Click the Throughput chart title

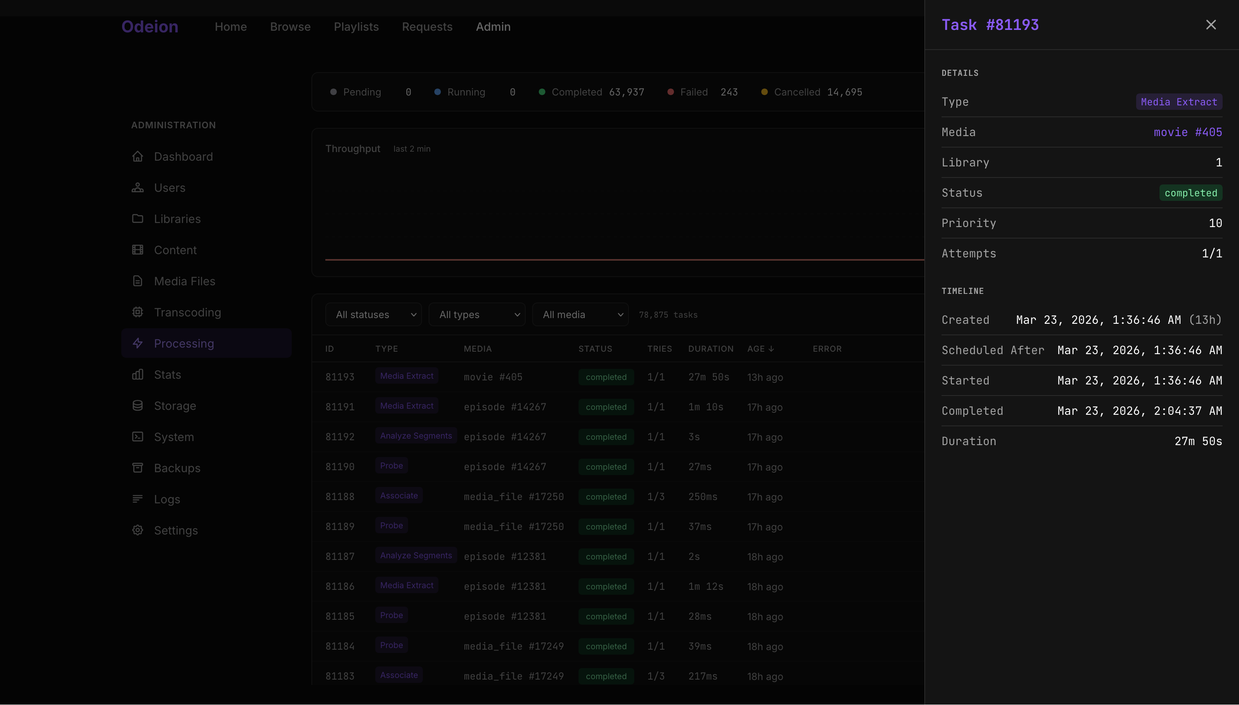click(352, 149)
